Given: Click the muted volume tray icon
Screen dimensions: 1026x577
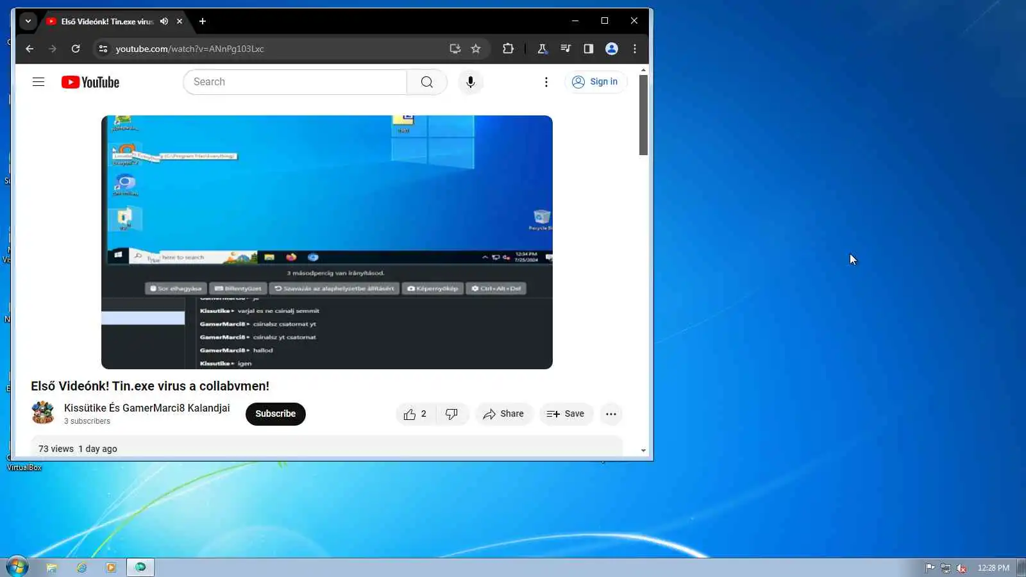Looking at the screenshot, I should pos(961,567).
